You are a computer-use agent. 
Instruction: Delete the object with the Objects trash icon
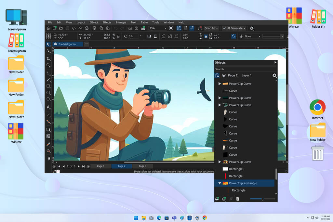(238, 199)
